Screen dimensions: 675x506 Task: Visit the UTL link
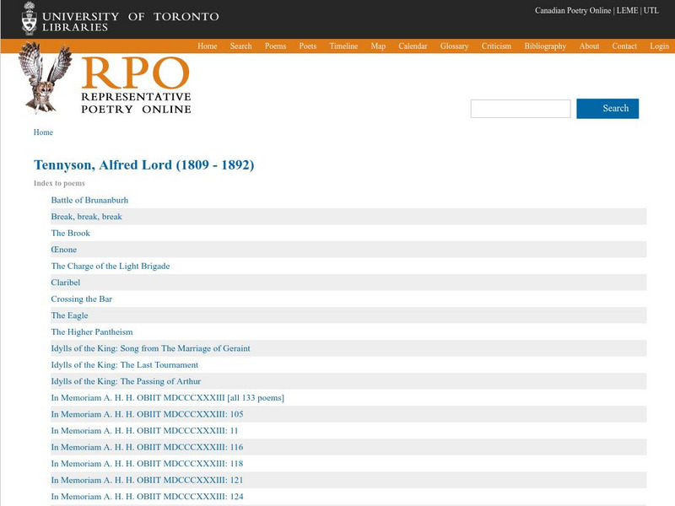pyautogui.click(x=651, y=10)
